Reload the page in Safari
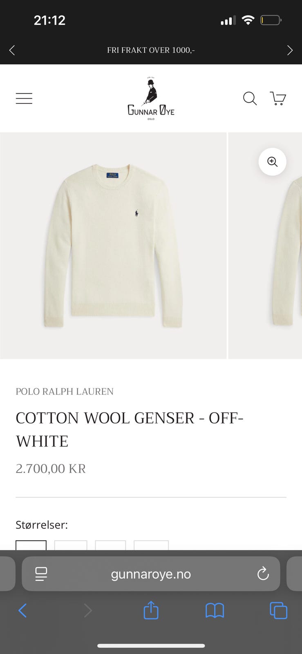 [x=263, y=574]
